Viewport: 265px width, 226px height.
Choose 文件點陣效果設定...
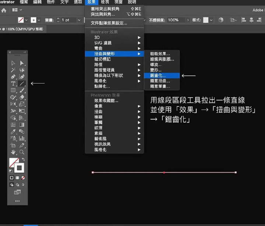point(114,23)
